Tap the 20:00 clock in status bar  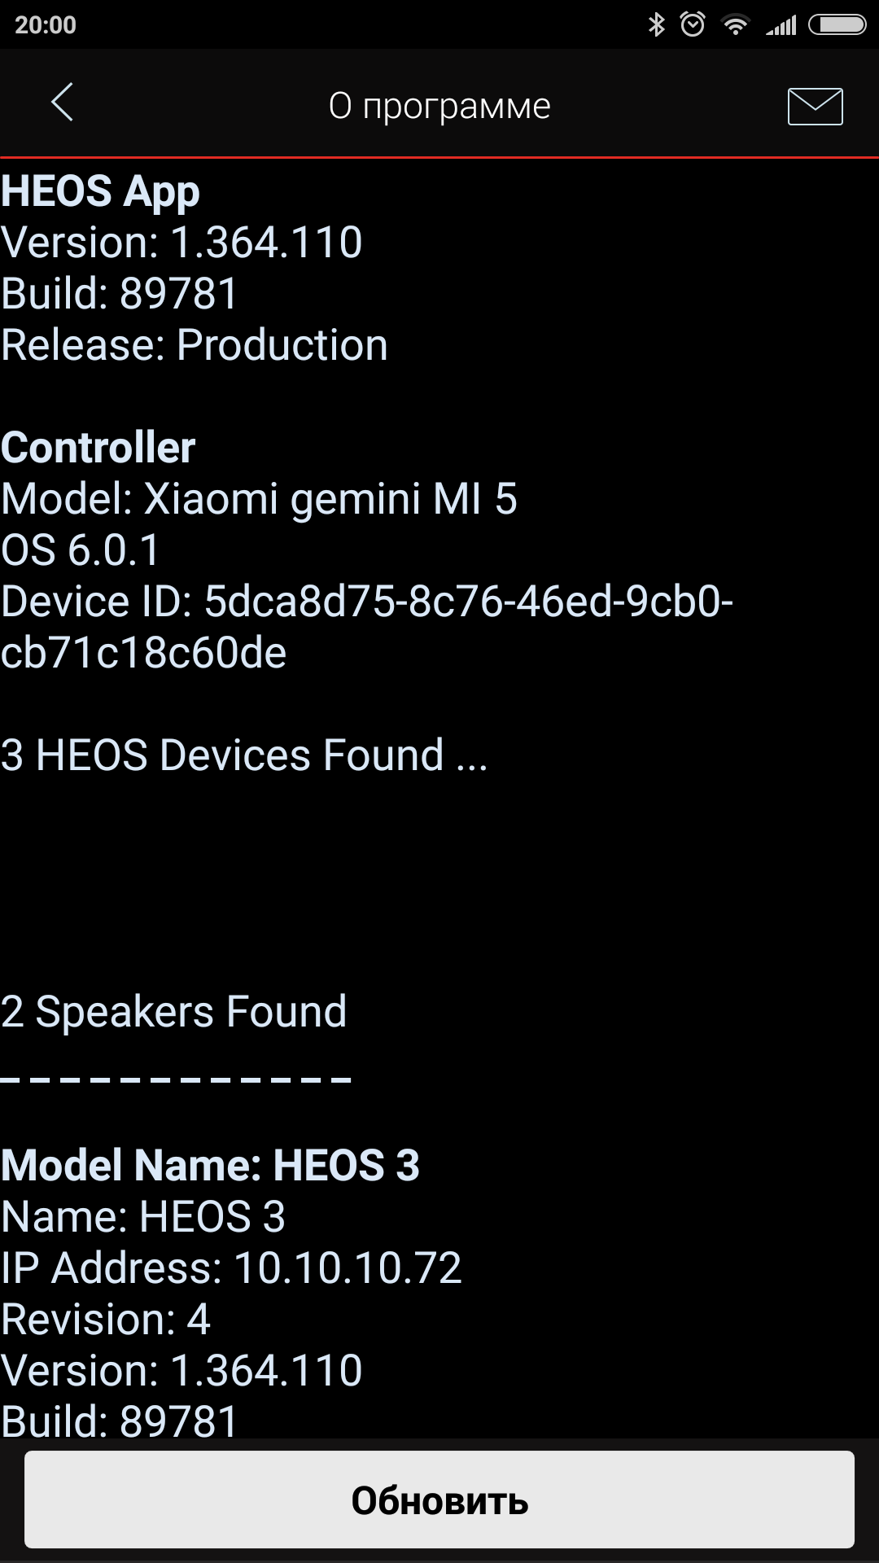click(x=46, y=25)
